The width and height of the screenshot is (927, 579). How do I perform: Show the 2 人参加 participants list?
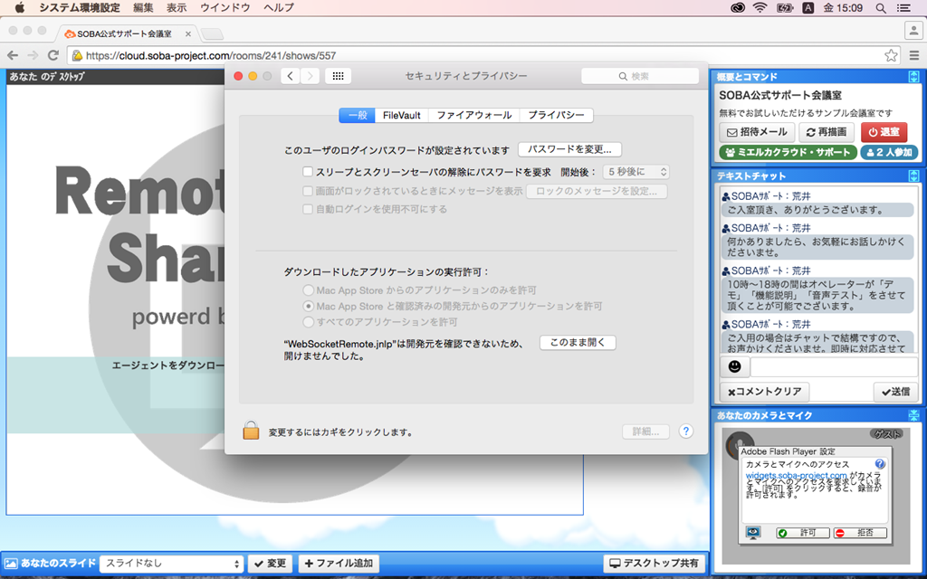coord(889,152)
